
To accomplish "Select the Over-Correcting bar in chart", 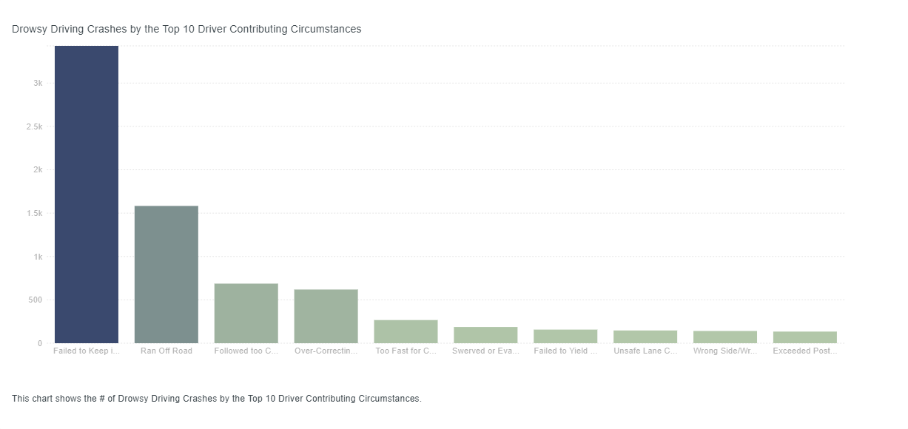I will 326,317.
